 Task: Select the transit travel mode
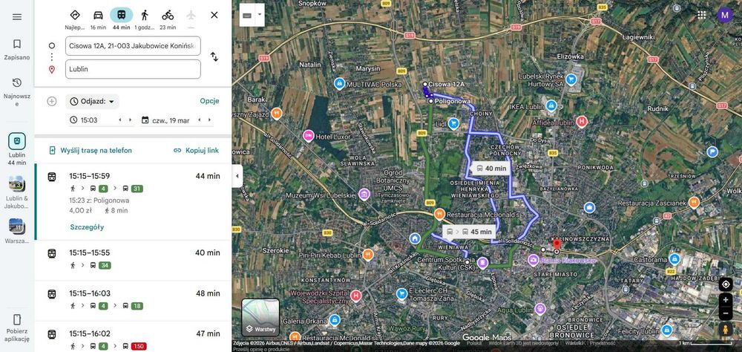pyautogui.click(x=121, y=15)
